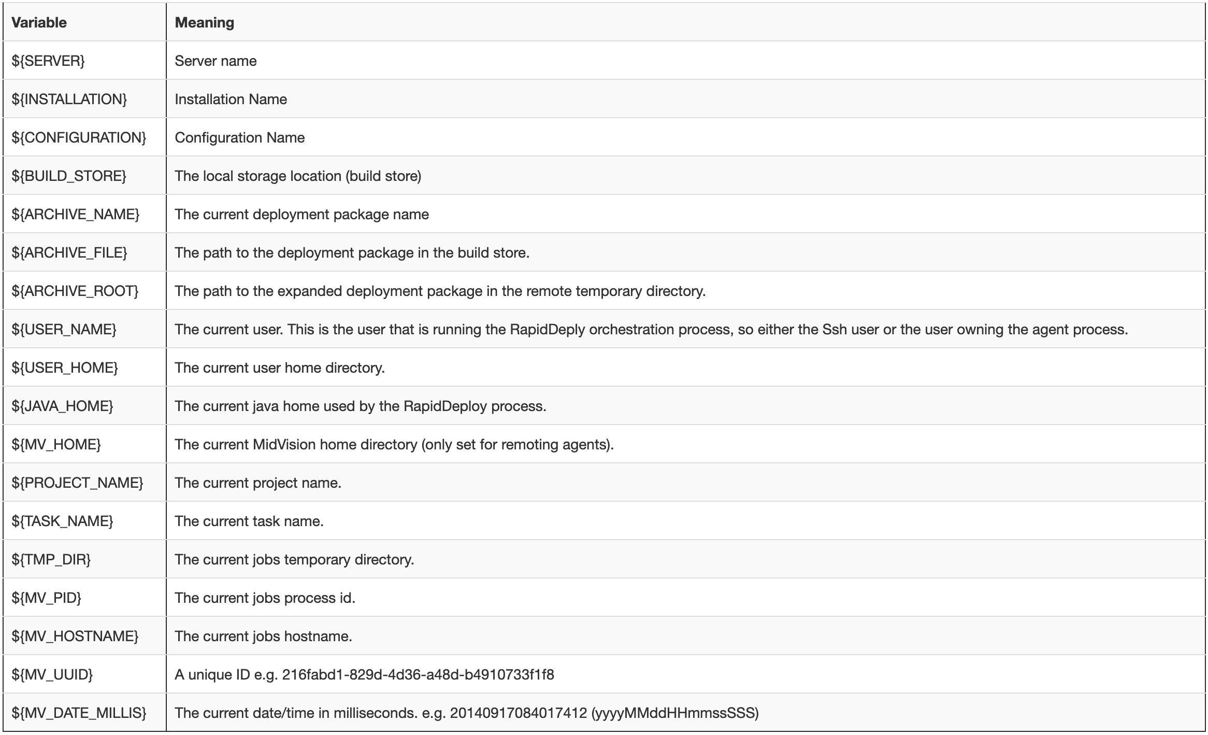
Task: Select the ${MV_UUID} variable cell
Action: click(x=84, y=674)
